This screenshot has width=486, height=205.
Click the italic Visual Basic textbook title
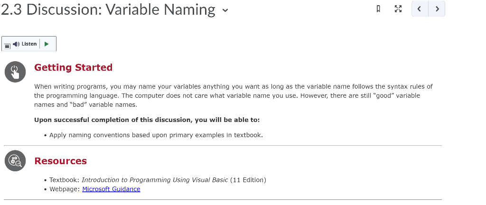click(x=155, y=180)
